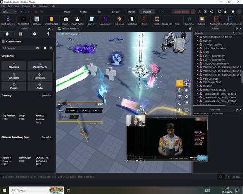Viewport: 243px width, 194px height.
Task: Expand the Void Catalyst item
Action: pyautogui.click(x=197, y=79)
